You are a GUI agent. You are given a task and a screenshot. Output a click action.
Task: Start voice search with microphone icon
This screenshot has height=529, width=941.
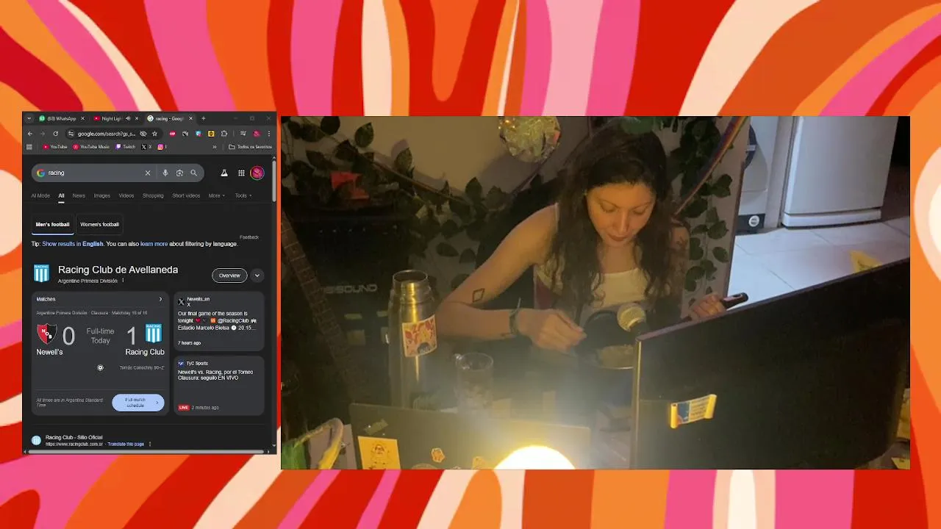pyautogui.click(x=165, y=173)
